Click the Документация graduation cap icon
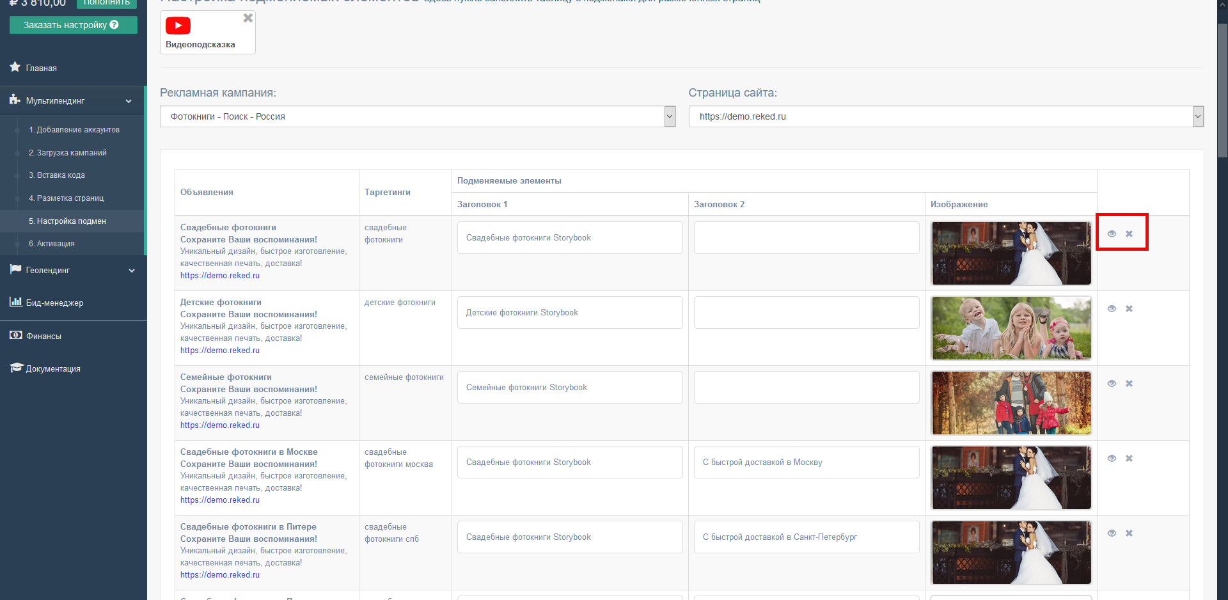1228x600 pixels. point(16,368)
